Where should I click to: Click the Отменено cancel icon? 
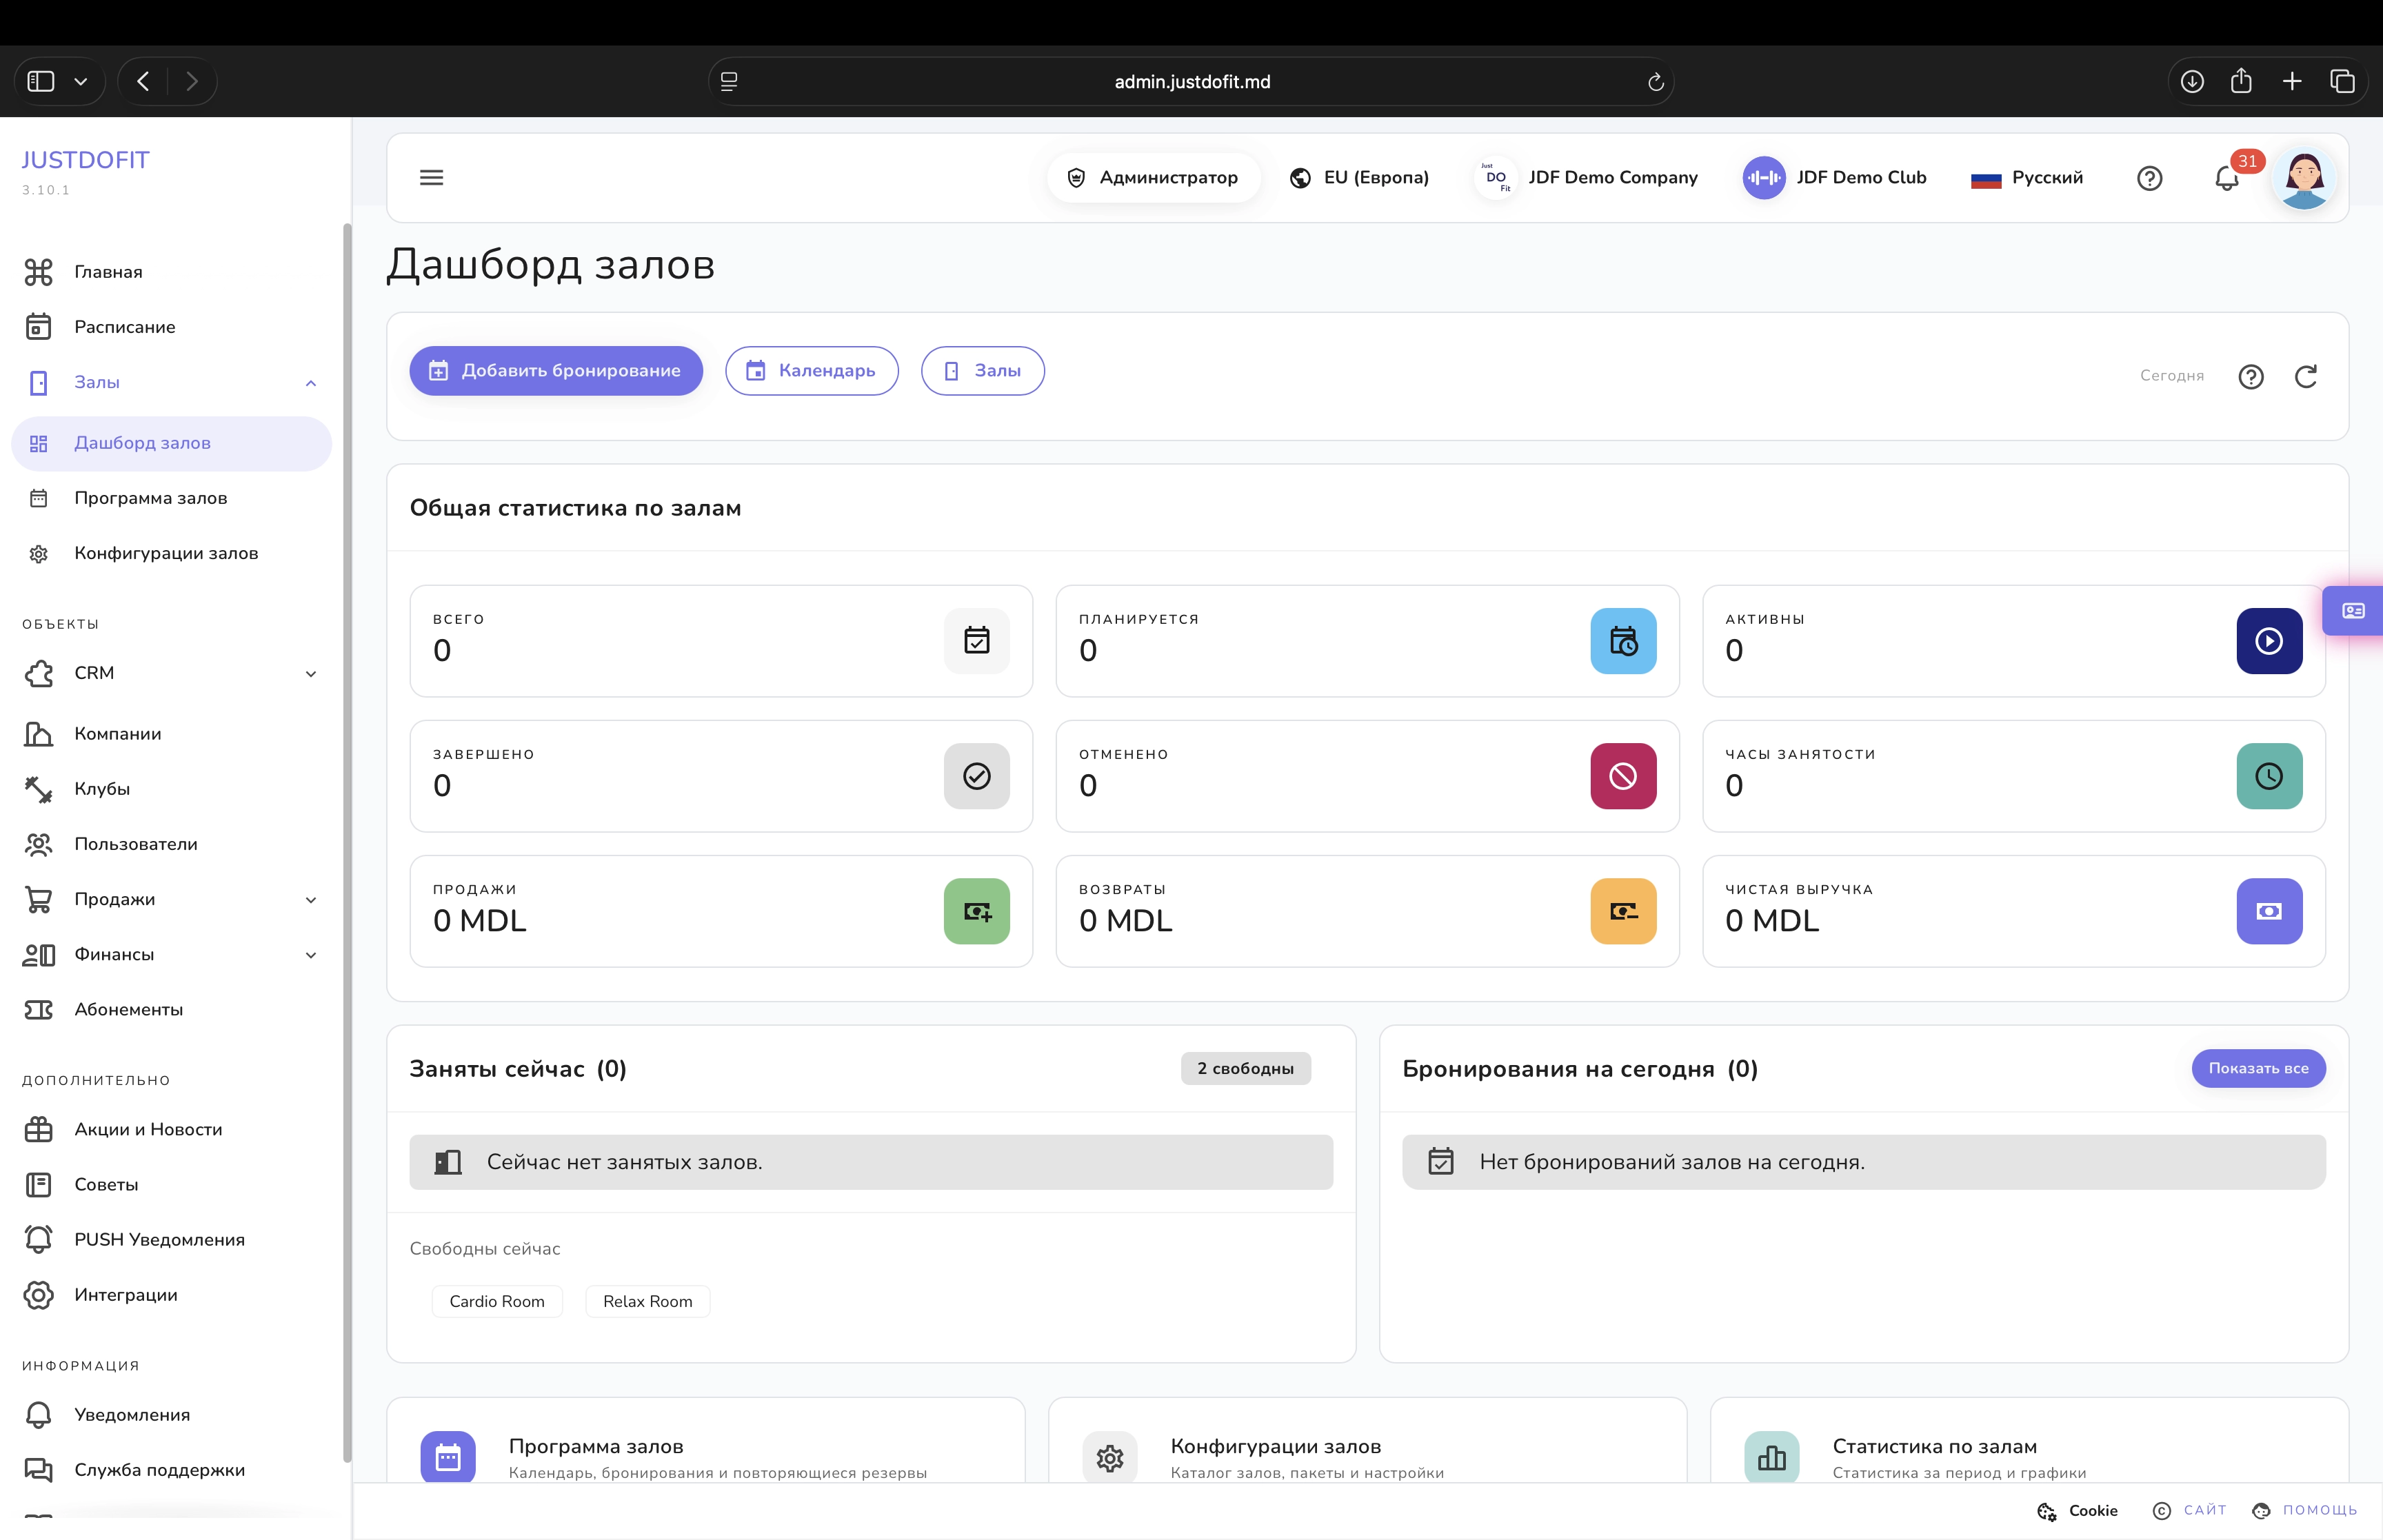(x=1623, y=776)
